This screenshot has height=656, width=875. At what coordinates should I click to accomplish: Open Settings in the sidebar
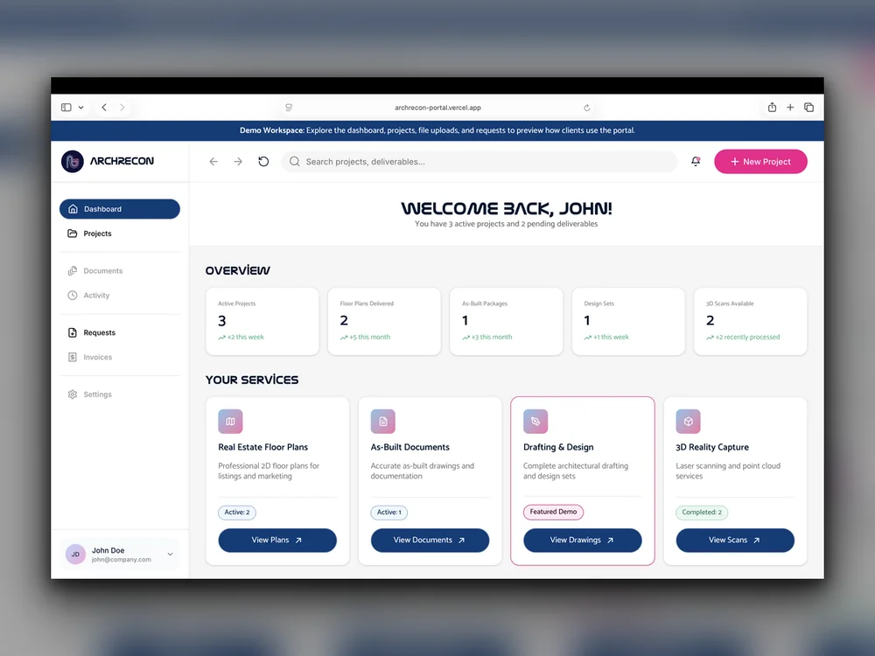[x=119, y=394]
